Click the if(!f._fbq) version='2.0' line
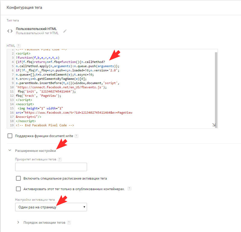The height and width of the screenshot is (232, 241). [67, 70]
